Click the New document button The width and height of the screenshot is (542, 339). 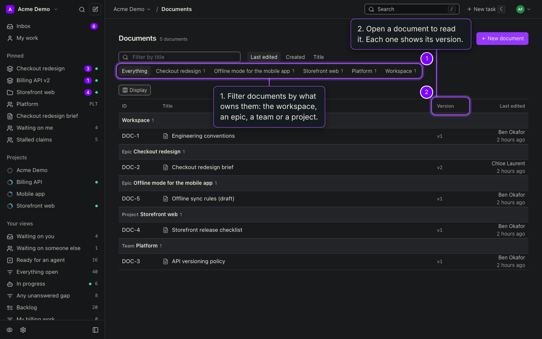(x=502, y=39)
